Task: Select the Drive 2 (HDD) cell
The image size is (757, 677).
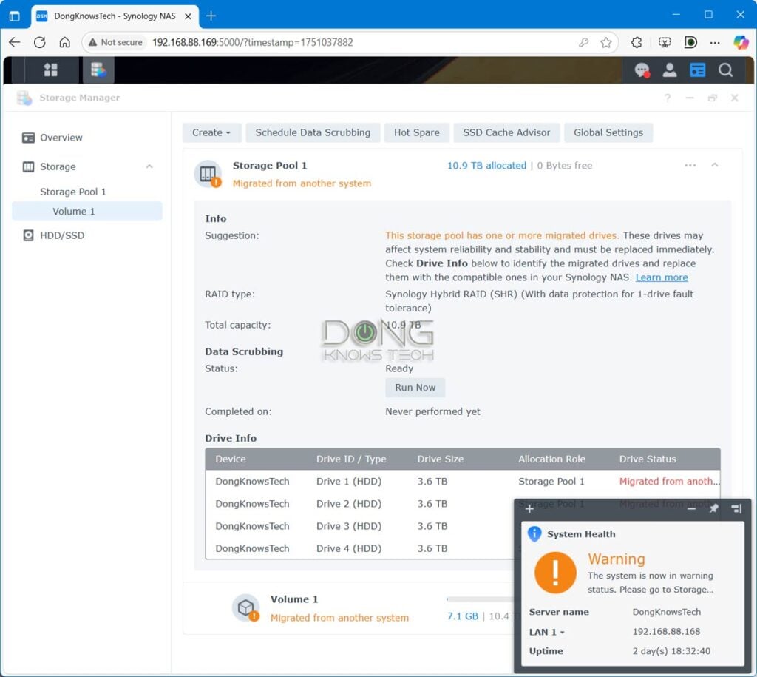Action: 349,504
